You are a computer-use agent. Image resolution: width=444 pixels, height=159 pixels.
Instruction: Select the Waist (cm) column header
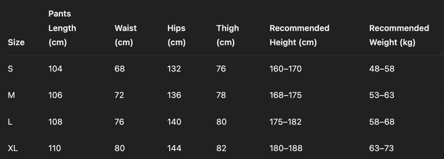pyautogui.click(x=125, y=35)
